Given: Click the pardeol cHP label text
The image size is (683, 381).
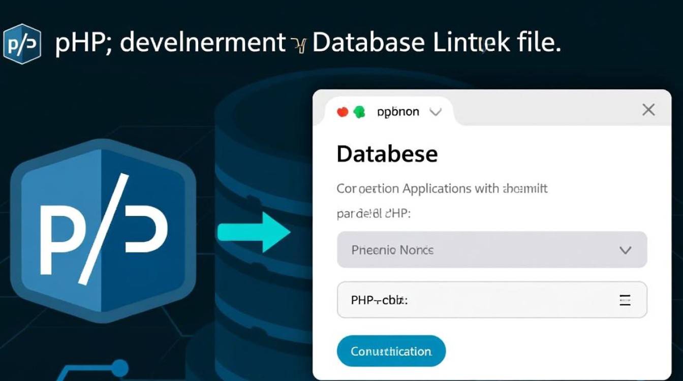Looking at the screenshot, I should [374, 213].
